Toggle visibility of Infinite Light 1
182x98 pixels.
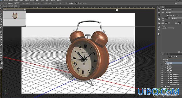pos(162,65)
